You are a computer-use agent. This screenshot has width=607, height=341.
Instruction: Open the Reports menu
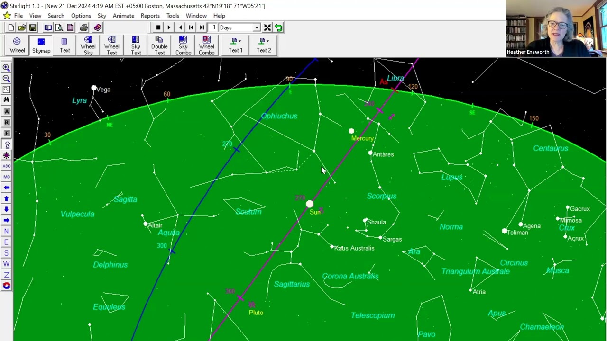click(150, 16)
